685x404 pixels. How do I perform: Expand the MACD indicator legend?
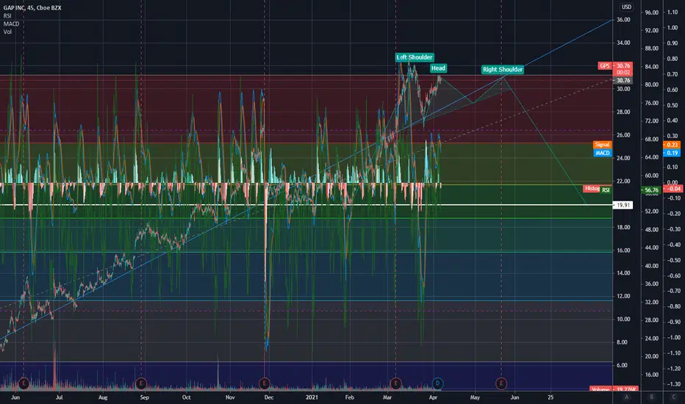11,24
